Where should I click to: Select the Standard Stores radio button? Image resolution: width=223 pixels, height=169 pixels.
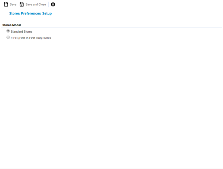click(8, 31)
